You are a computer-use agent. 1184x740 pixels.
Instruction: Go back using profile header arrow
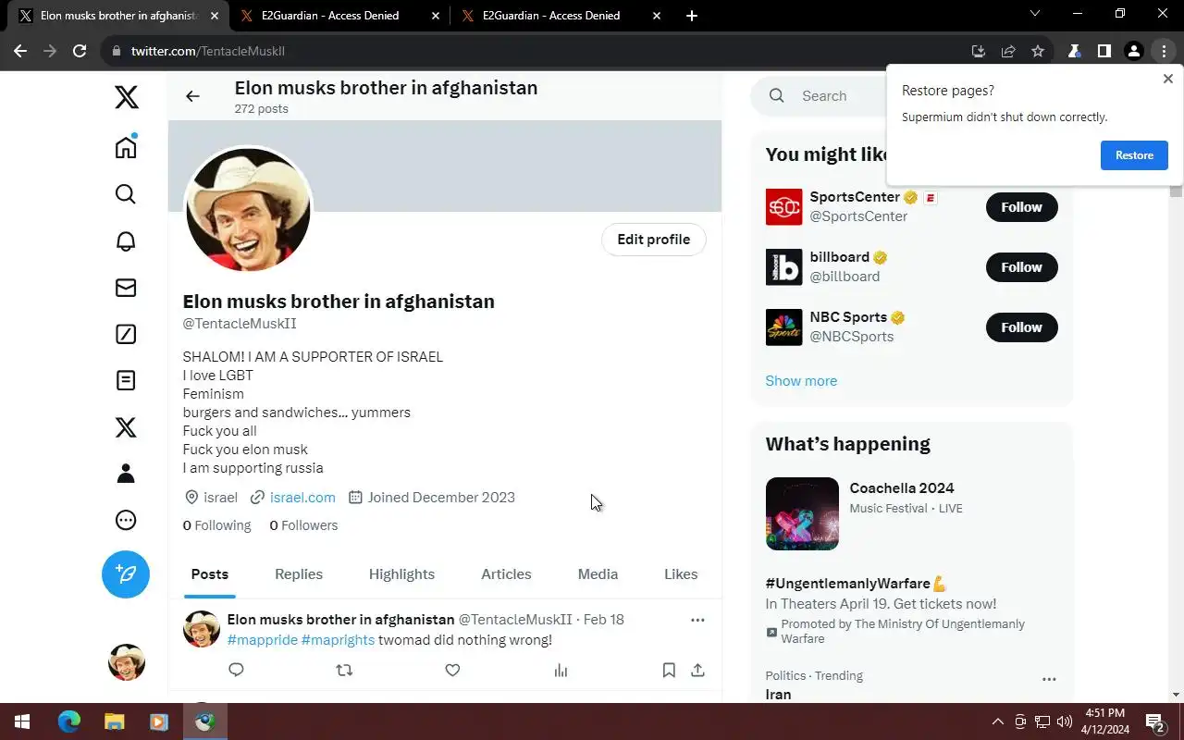192,96
